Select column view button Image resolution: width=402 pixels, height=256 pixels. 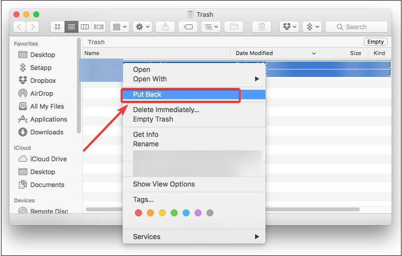85,27
